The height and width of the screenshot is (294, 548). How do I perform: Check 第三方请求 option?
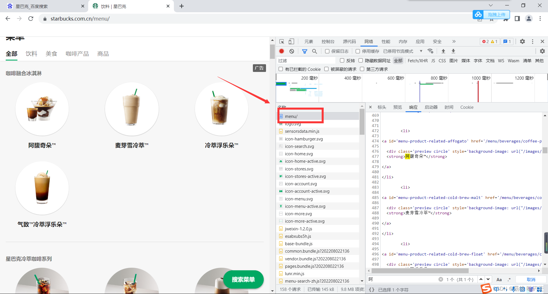pyautogui.click(x=362, y=69)
